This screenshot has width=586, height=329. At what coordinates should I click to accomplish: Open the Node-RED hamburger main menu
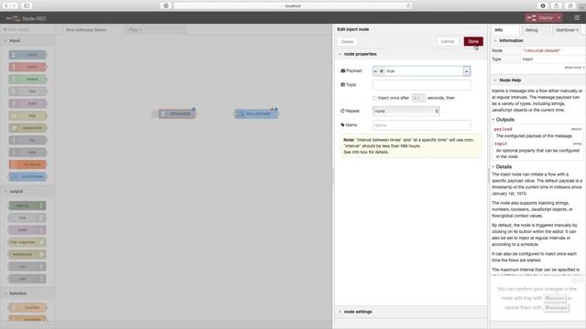[x=577, y=17]
